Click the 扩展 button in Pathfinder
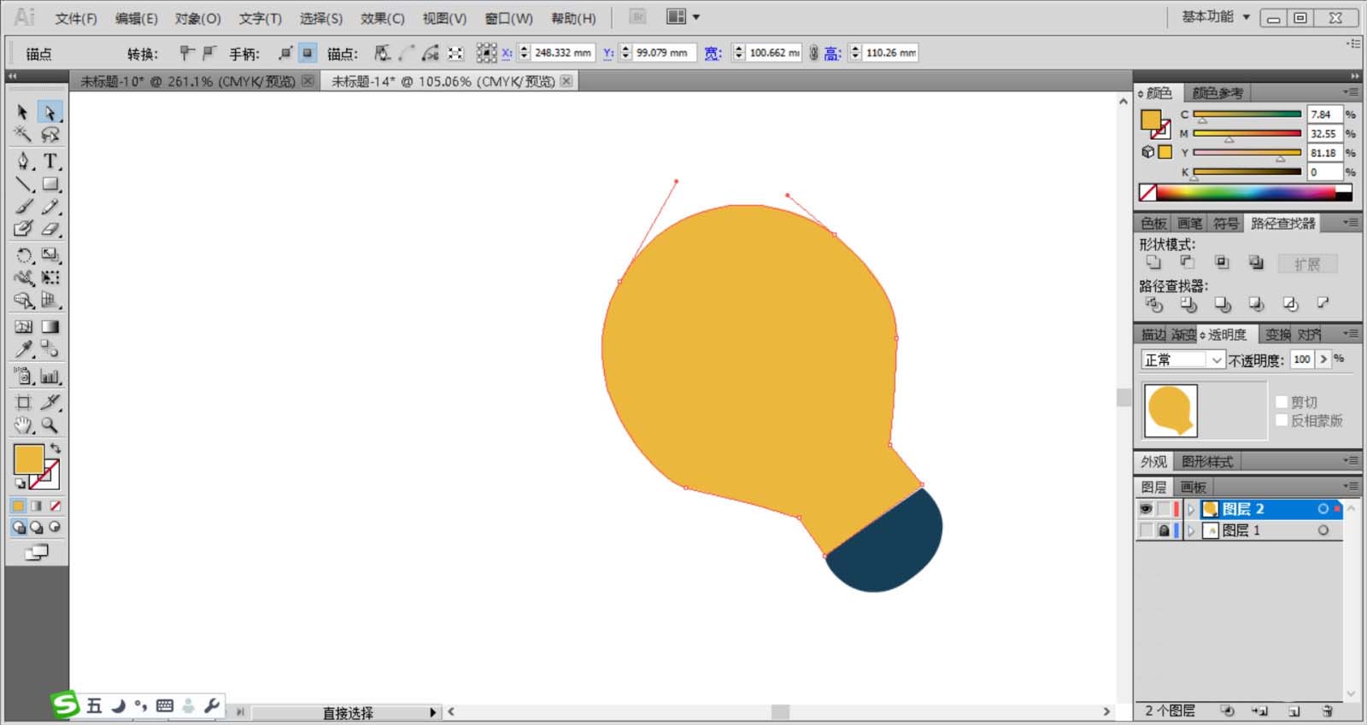This screenshot has width=1367, height=725. click(x=1306, y=264)
